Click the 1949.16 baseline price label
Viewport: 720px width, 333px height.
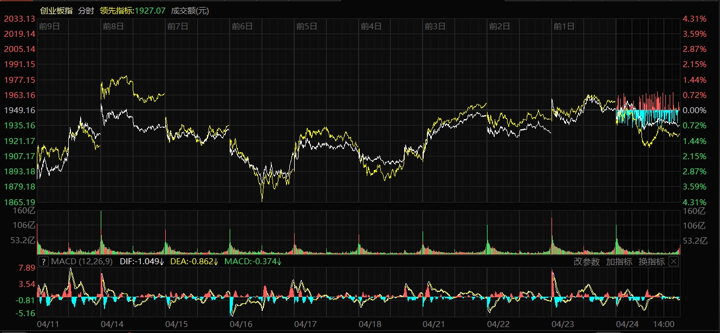(20, 110)
